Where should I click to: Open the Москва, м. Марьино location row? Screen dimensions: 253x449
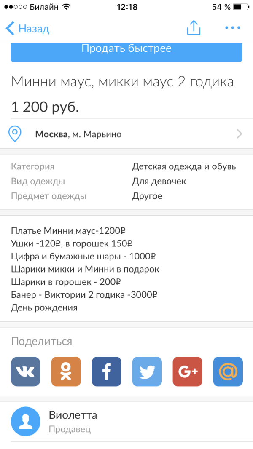click(x=78, y=134)
